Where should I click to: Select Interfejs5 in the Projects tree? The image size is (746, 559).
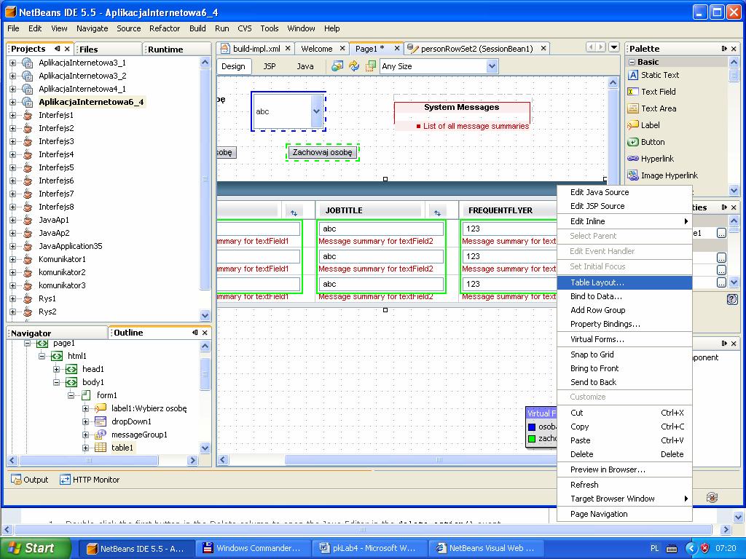pyautogui.click(x=56, y=168)
